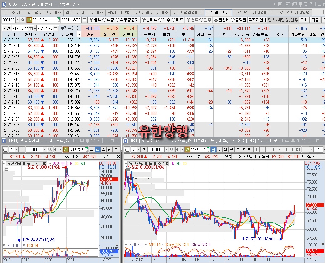Click the stock search magnifier in top window
This screenshot has height=263, width=325.
point(23,20)
